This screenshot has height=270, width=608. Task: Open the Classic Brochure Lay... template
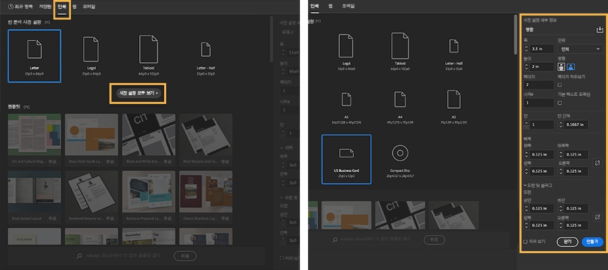point(206,197)
